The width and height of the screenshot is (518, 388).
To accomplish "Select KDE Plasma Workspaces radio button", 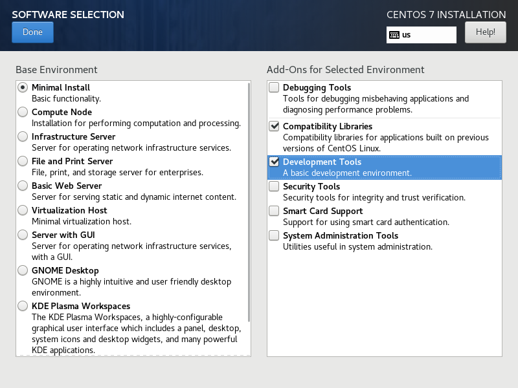I will click(x=23, y=306).
